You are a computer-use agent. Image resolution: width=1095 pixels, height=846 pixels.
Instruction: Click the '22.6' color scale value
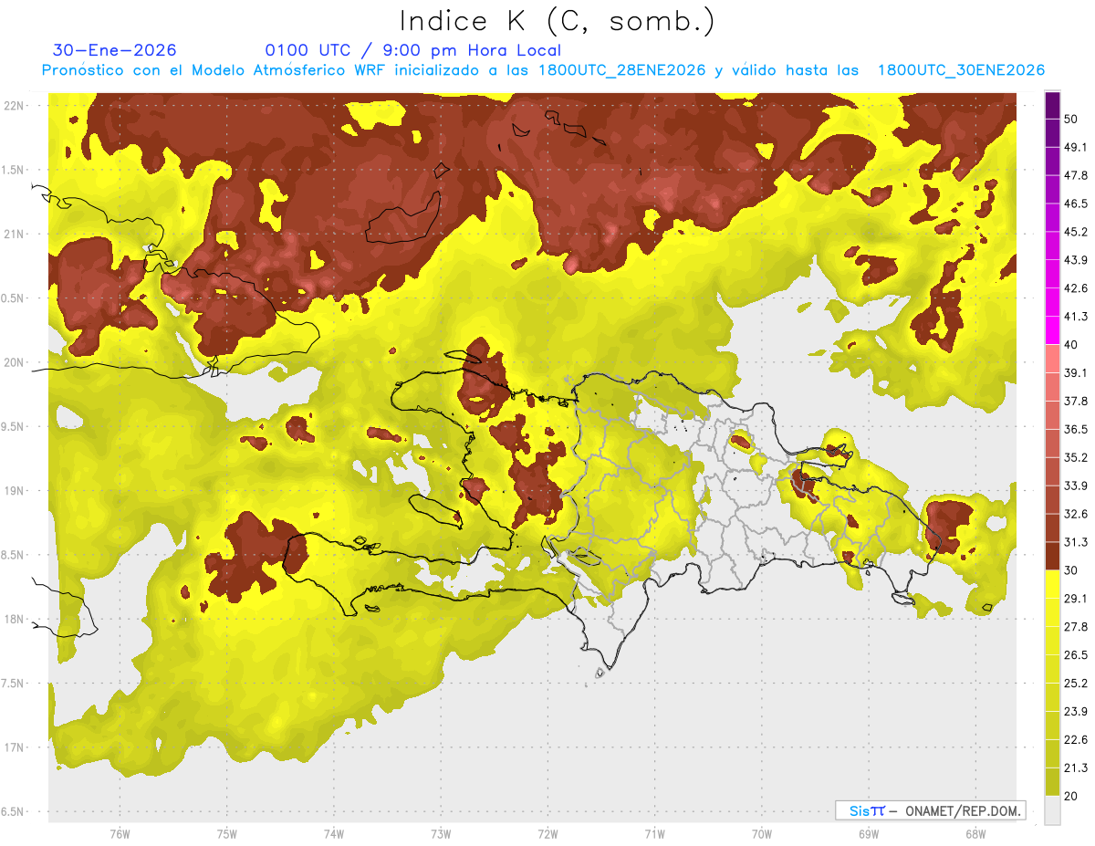[x=1075, y=740]
